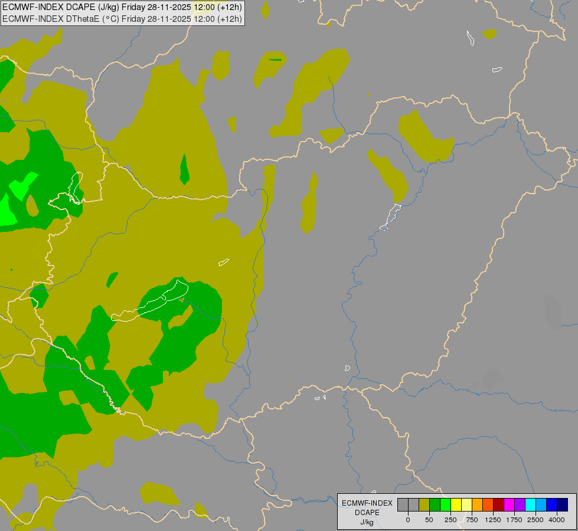
Task: Click the dark red legend swatch
Action: pyautogui.click(x=499, y=505)
